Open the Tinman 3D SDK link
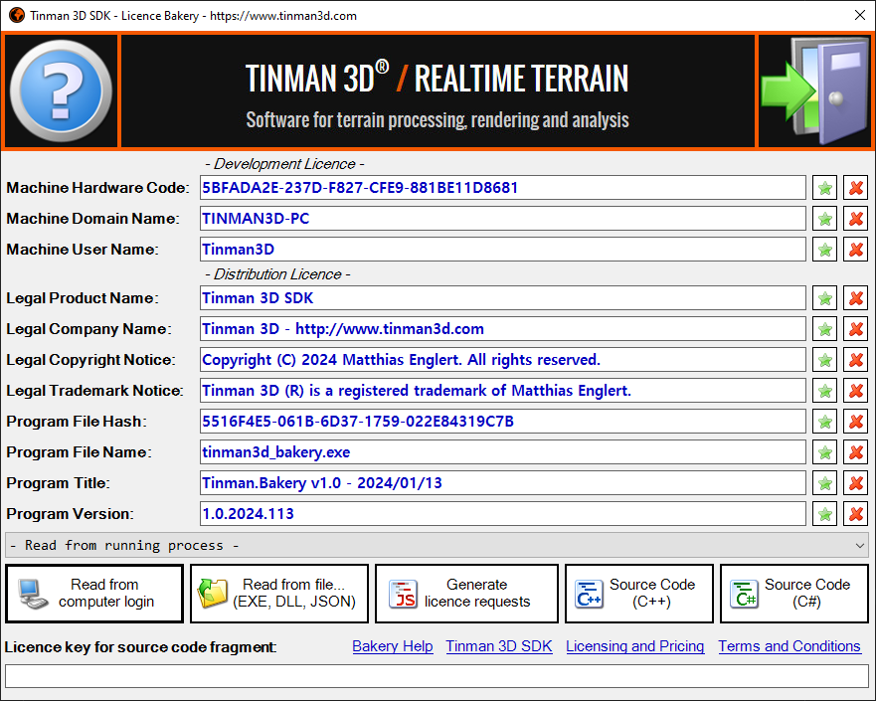876x701 pixels. coord(499,646)
